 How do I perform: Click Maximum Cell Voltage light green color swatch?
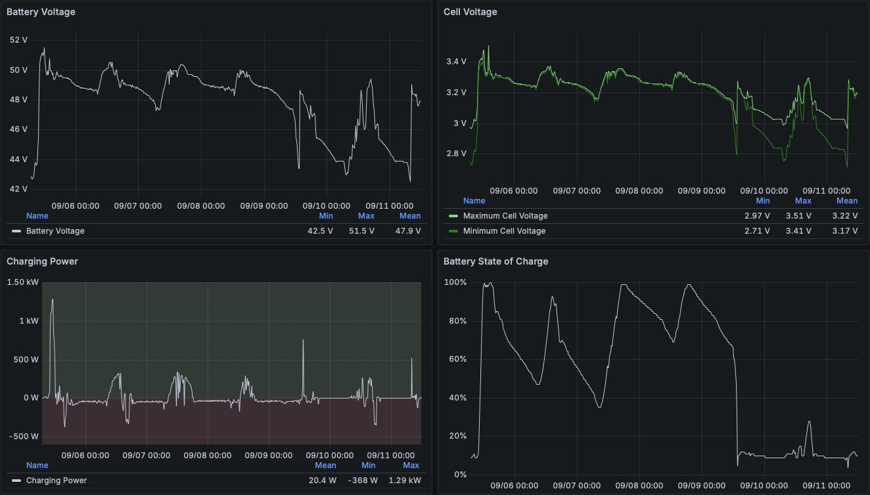[x=453, y=216]
